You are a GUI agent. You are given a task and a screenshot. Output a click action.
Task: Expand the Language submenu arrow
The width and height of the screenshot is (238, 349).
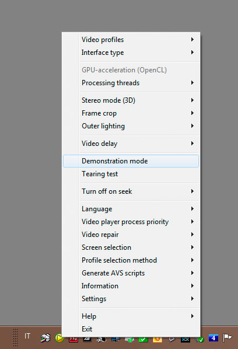(192, 209)
